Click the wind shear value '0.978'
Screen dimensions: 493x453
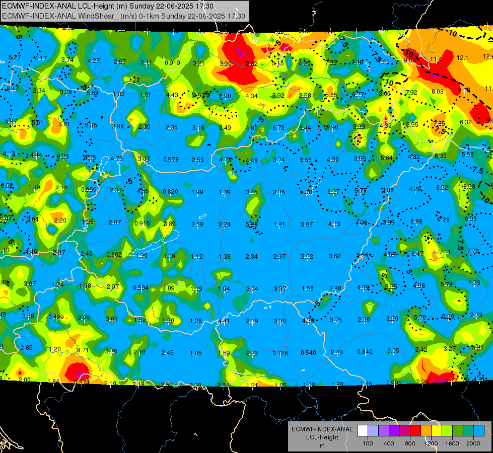click(171, 160)
